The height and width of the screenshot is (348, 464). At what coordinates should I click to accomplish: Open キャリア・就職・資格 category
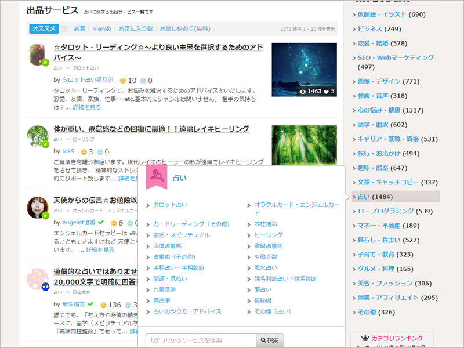388,139
